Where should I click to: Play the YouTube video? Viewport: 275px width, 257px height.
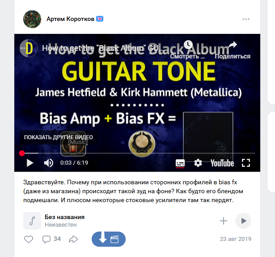coord(30,163)
